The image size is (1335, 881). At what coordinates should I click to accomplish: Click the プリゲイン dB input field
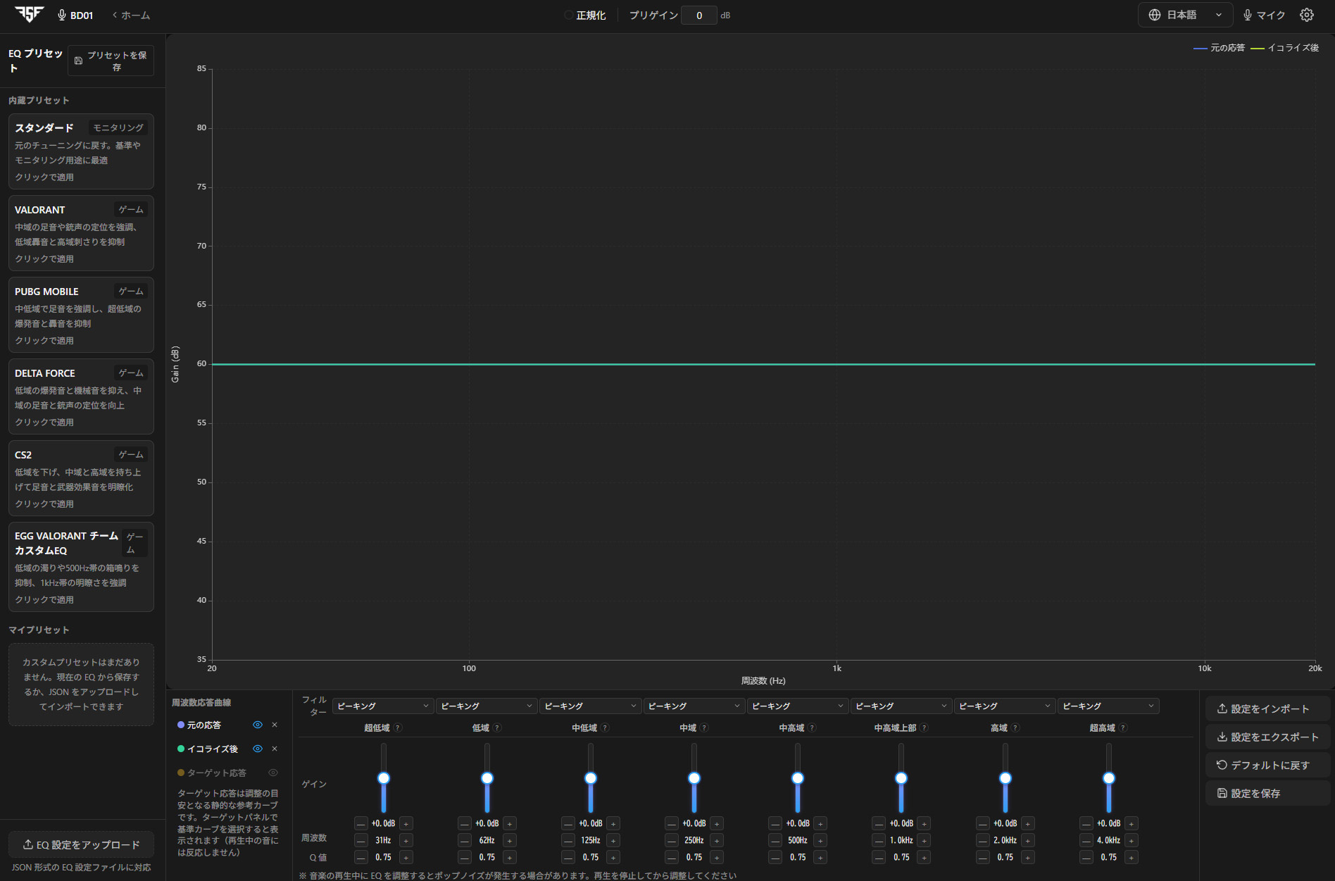pos(699,15)
